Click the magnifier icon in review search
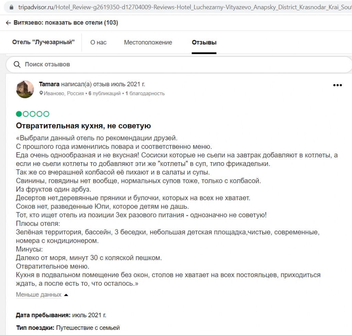This screenshot has height=335, width=352. coord(17,64)
